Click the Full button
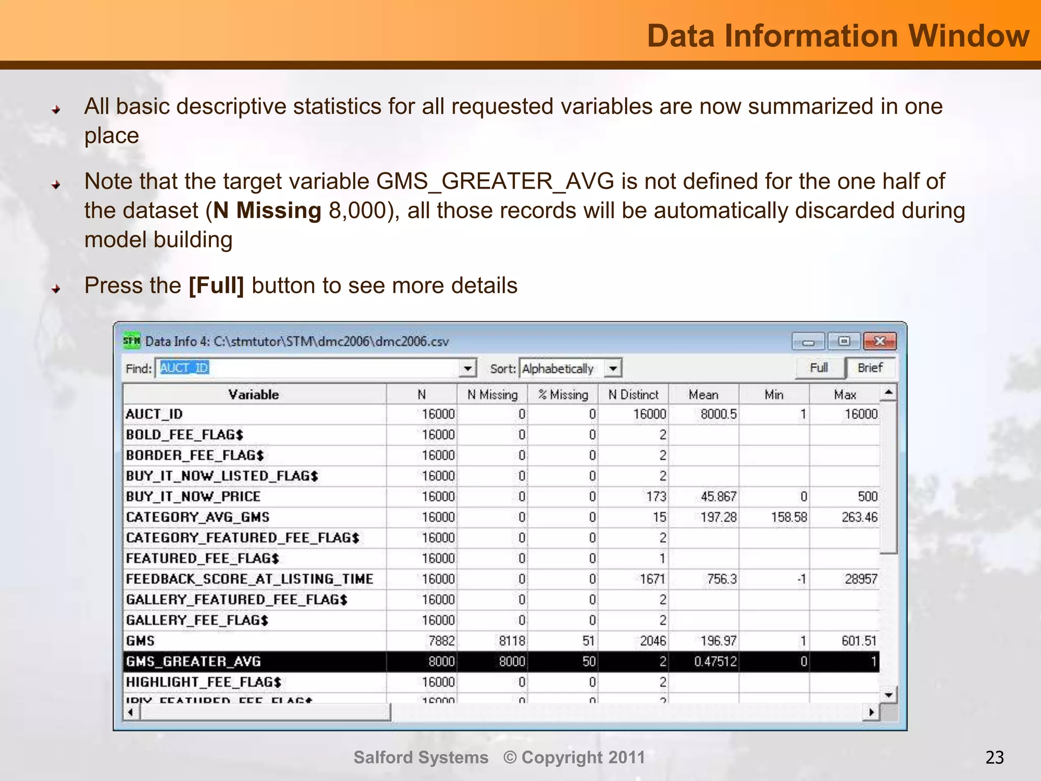This screenshot has width=1041, height=781. click(819, 368)
